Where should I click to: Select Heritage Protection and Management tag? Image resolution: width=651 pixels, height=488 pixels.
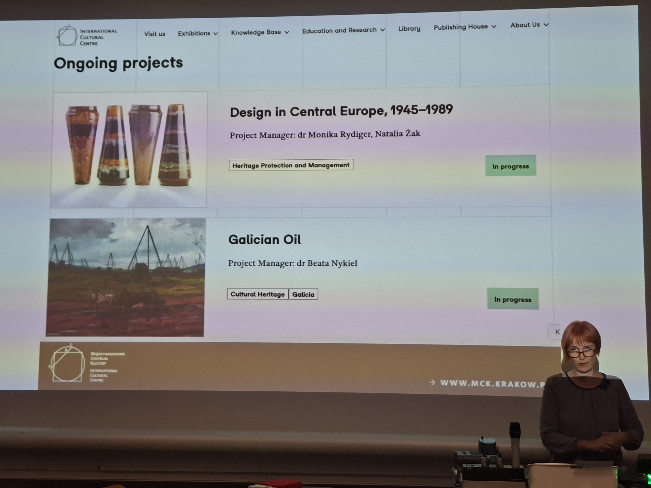click(291, 165)
